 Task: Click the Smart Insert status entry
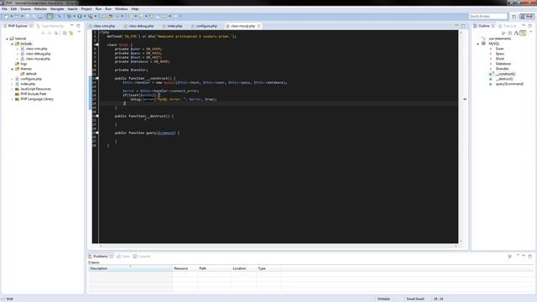point(415,299)
